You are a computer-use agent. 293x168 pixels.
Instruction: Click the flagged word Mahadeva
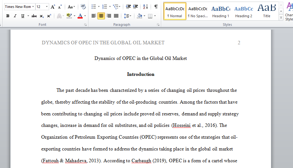[x=76, y=161]
